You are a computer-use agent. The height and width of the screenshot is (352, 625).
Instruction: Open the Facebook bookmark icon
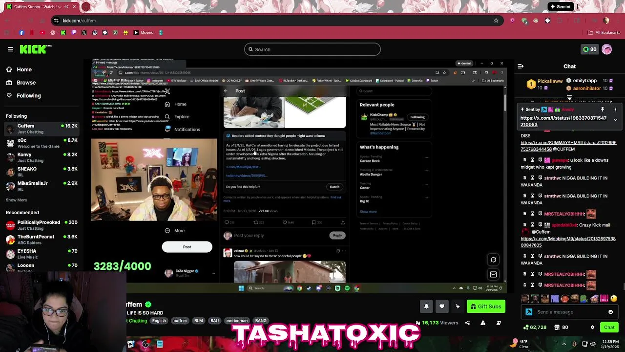[x=21, y=33]
